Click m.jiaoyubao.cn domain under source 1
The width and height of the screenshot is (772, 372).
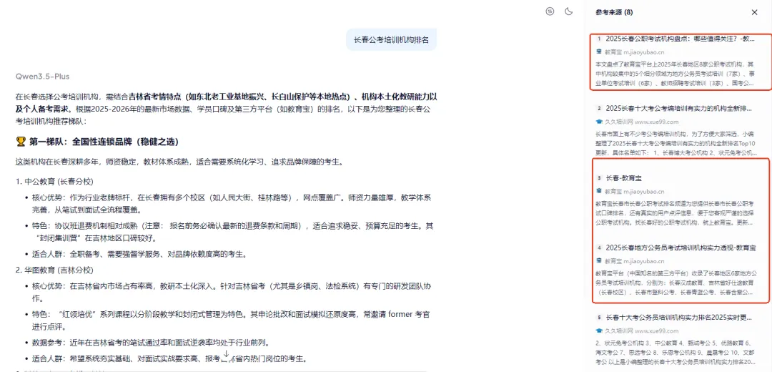644,52
